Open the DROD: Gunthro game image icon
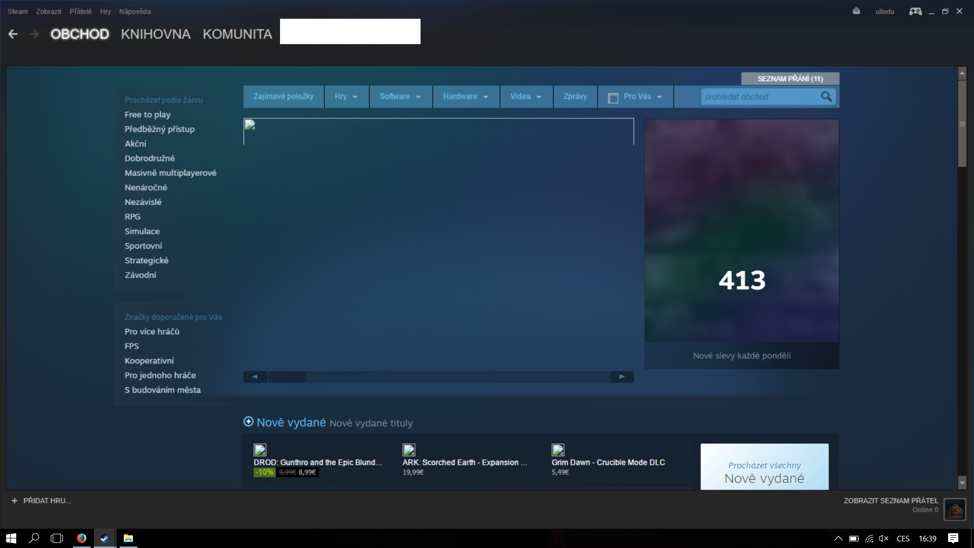974x548 pixels. click(x=260, y=450)
